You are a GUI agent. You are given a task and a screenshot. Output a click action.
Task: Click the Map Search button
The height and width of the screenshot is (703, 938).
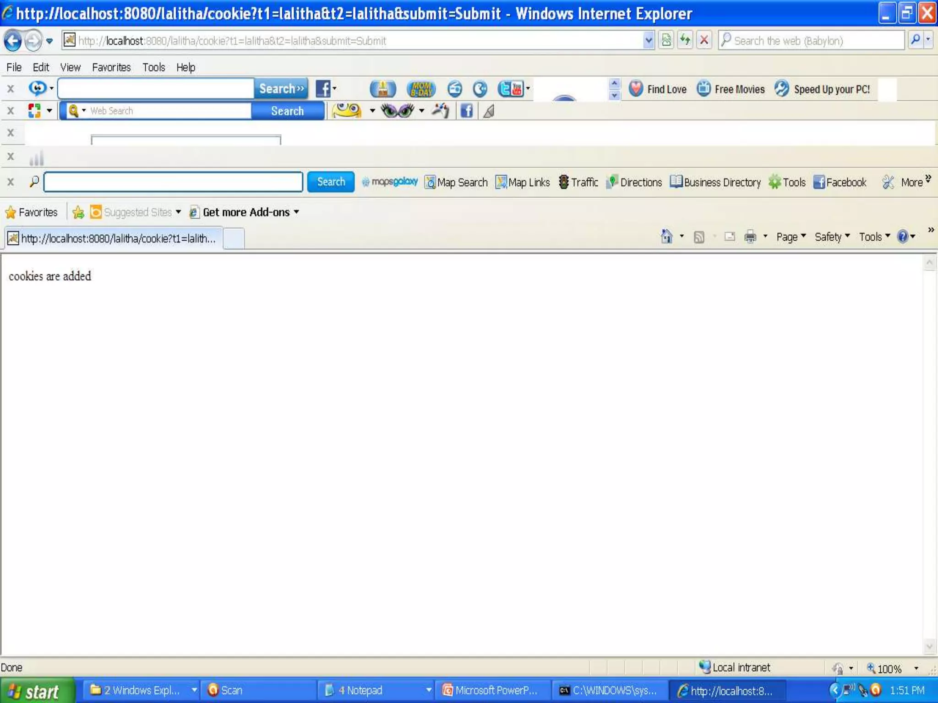tap(456, 182)
